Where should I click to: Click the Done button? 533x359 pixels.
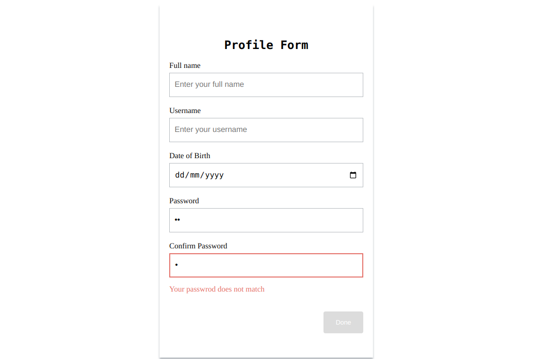pyautogui.click(x=343, y=322)
